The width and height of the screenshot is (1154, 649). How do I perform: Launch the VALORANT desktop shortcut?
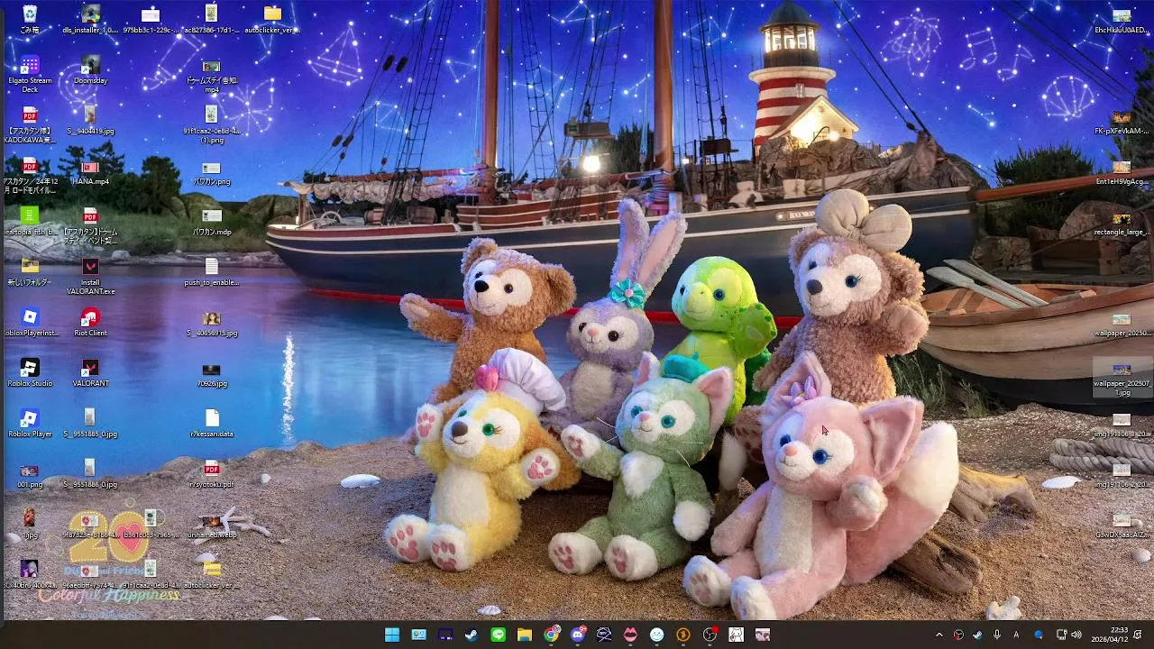click(90, 373)
